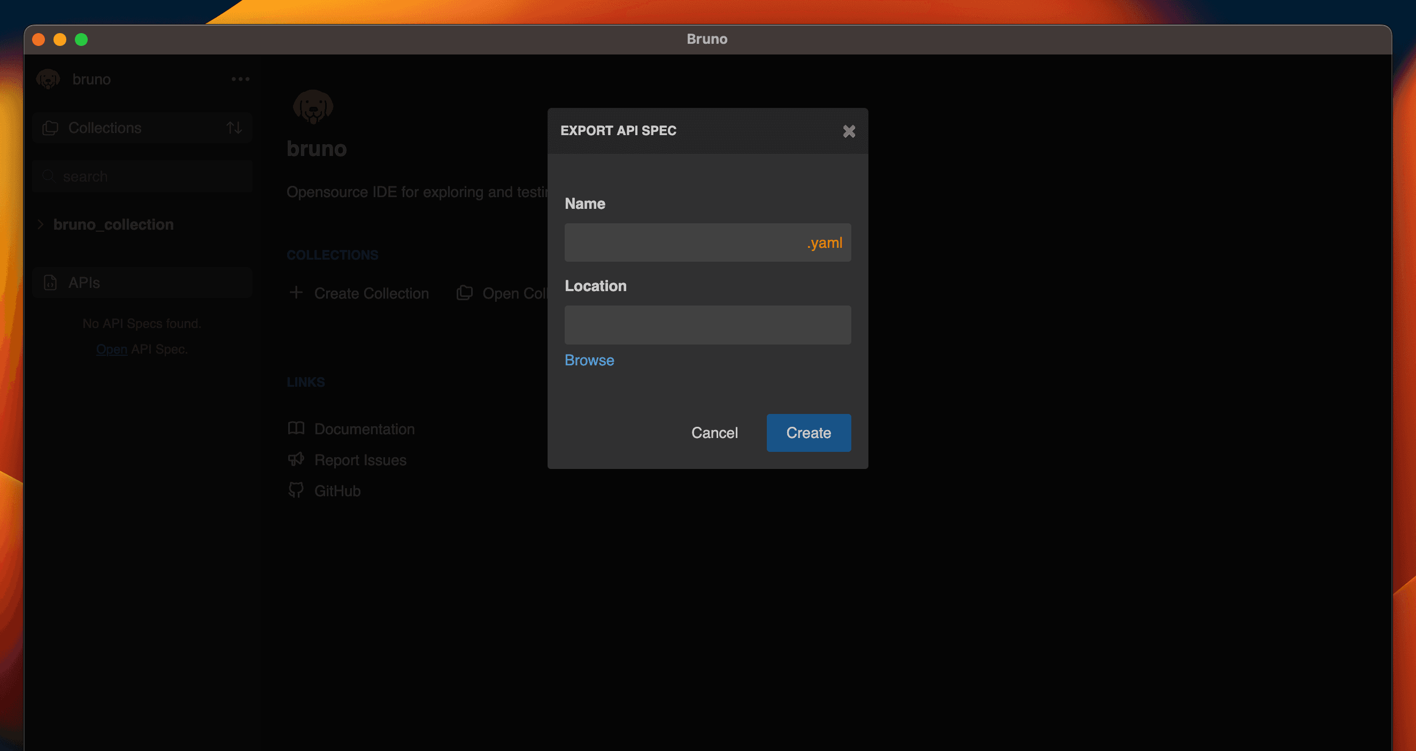
Task: Click the APIs file icon
Action: pyautogui.click(x=50, y=283)
